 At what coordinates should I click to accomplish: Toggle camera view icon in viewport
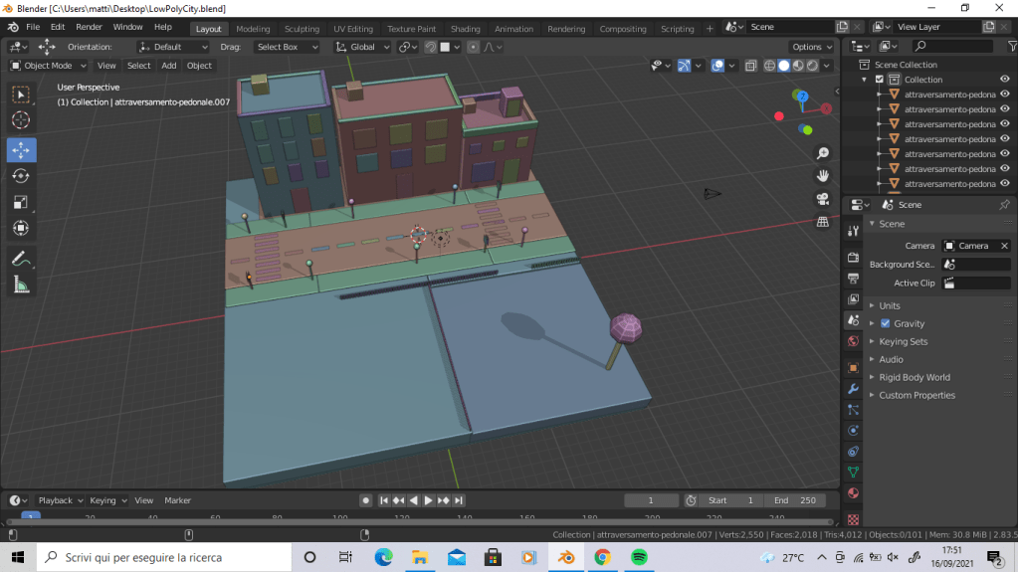pos(823,199)
